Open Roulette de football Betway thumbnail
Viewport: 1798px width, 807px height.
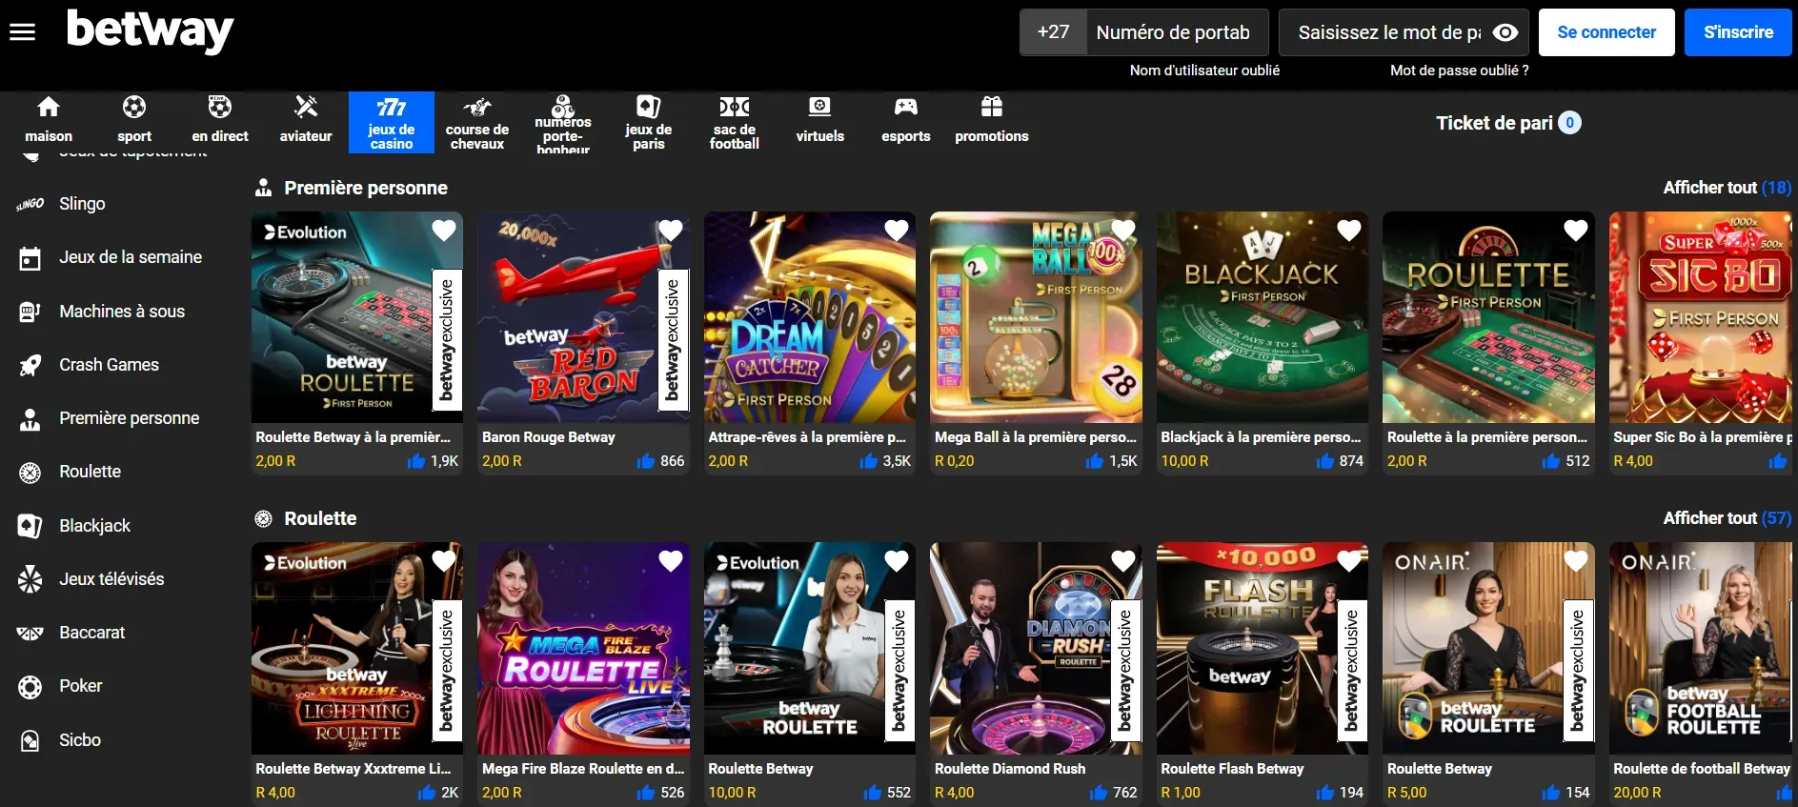(1701, 648)
